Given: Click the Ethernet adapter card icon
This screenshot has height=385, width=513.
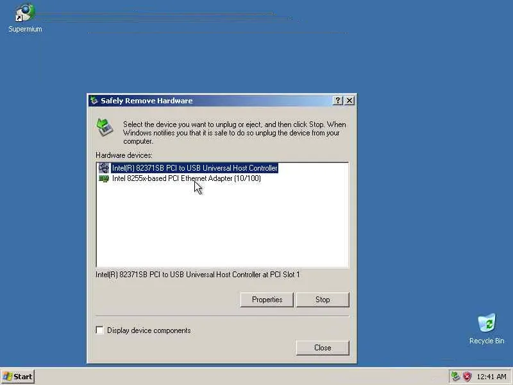Looking at the screenshot, I should [x=104, y=178].
